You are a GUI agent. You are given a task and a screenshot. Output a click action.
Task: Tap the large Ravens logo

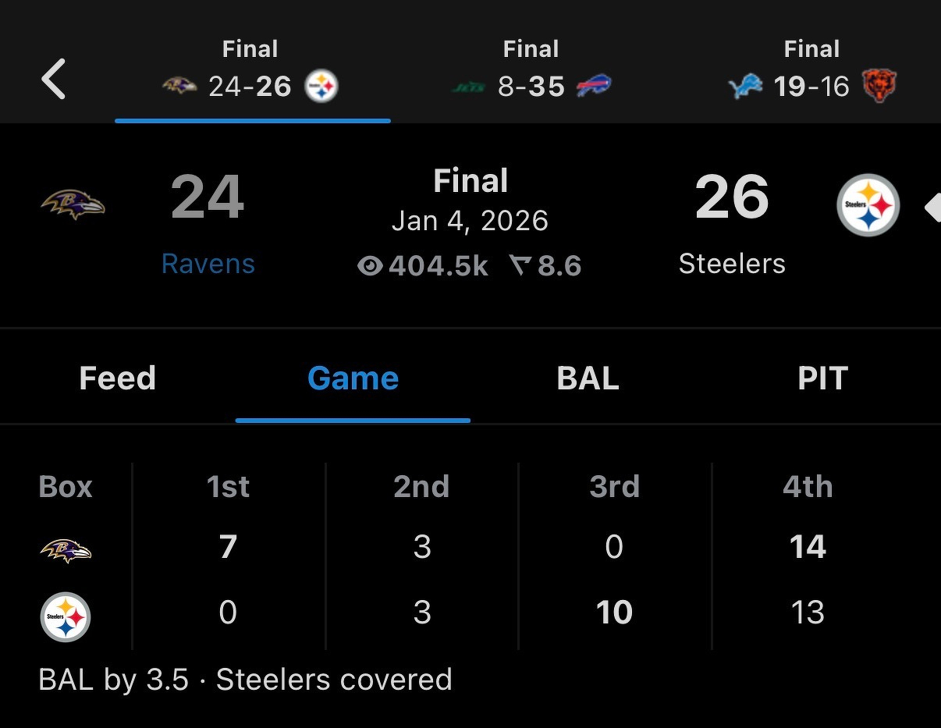tap(73, 204)
